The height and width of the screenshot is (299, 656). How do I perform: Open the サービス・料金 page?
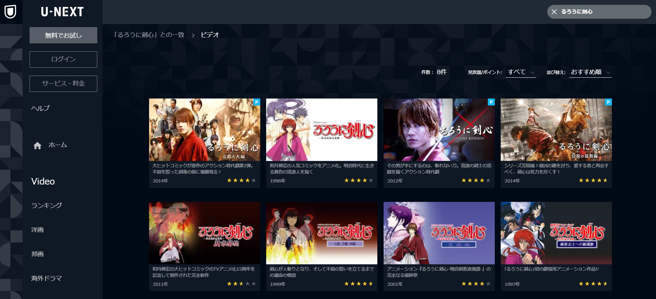coord(63,84)
